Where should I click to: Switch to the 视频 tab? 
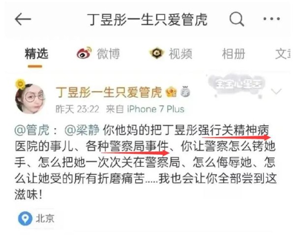[x=180, y=54]
